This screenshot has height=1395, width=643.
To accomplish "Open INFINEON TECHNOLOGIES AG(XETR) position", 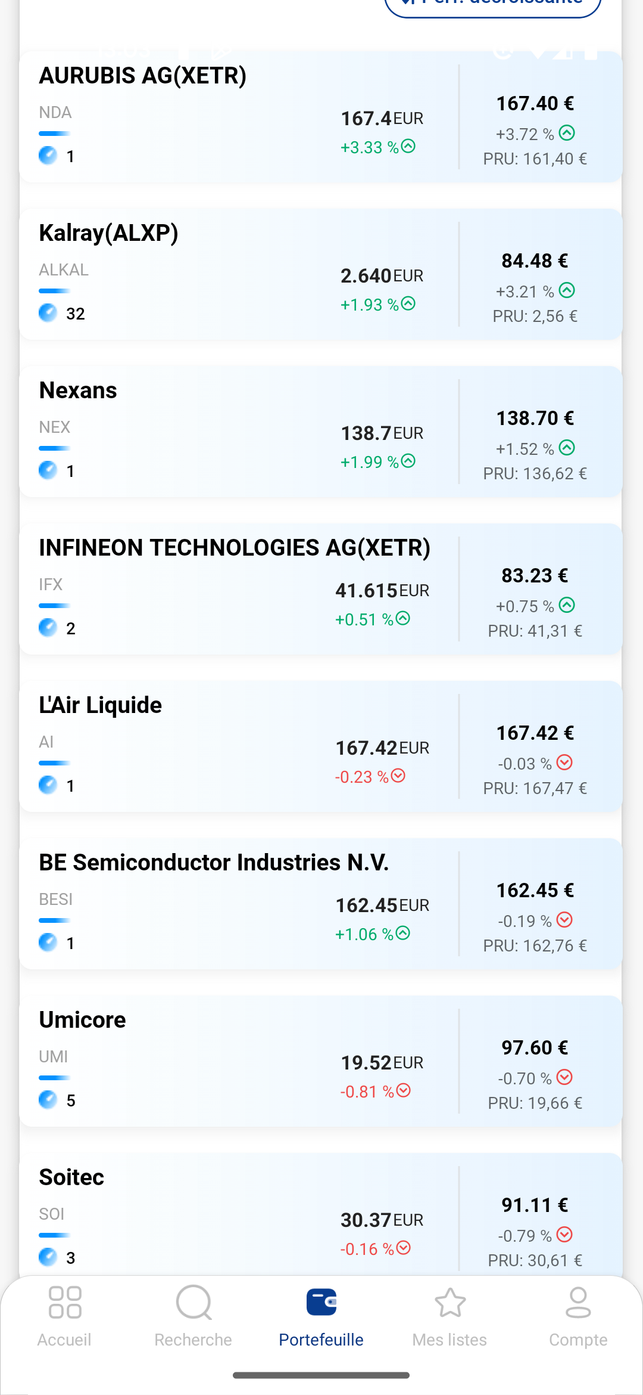I will click(235, 548).
